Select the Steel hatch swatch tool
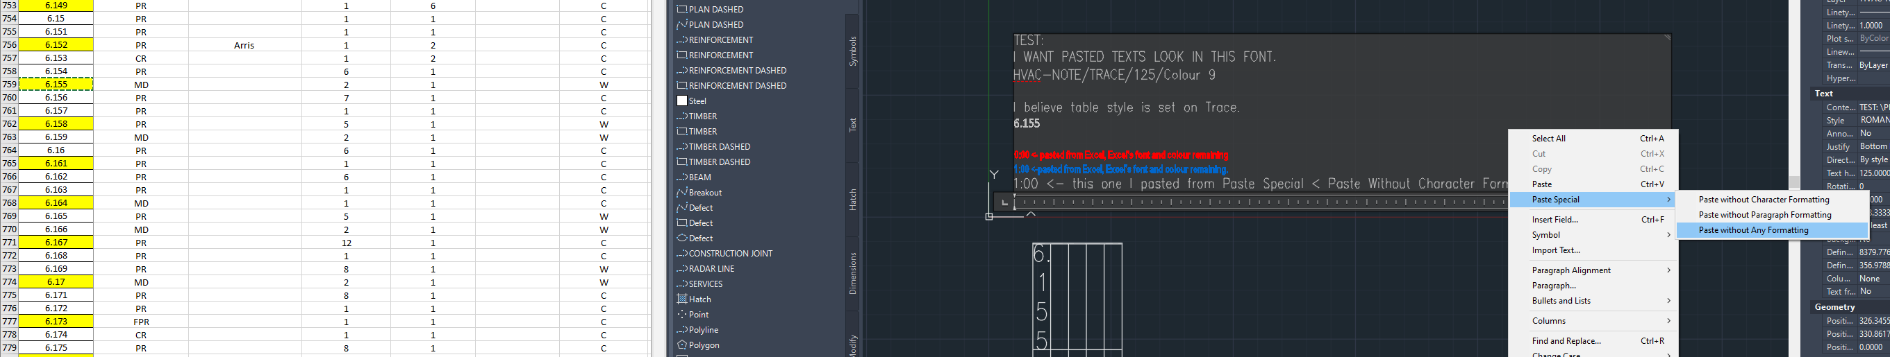The height and width of the screenshot is (357, 1890). 691,101
